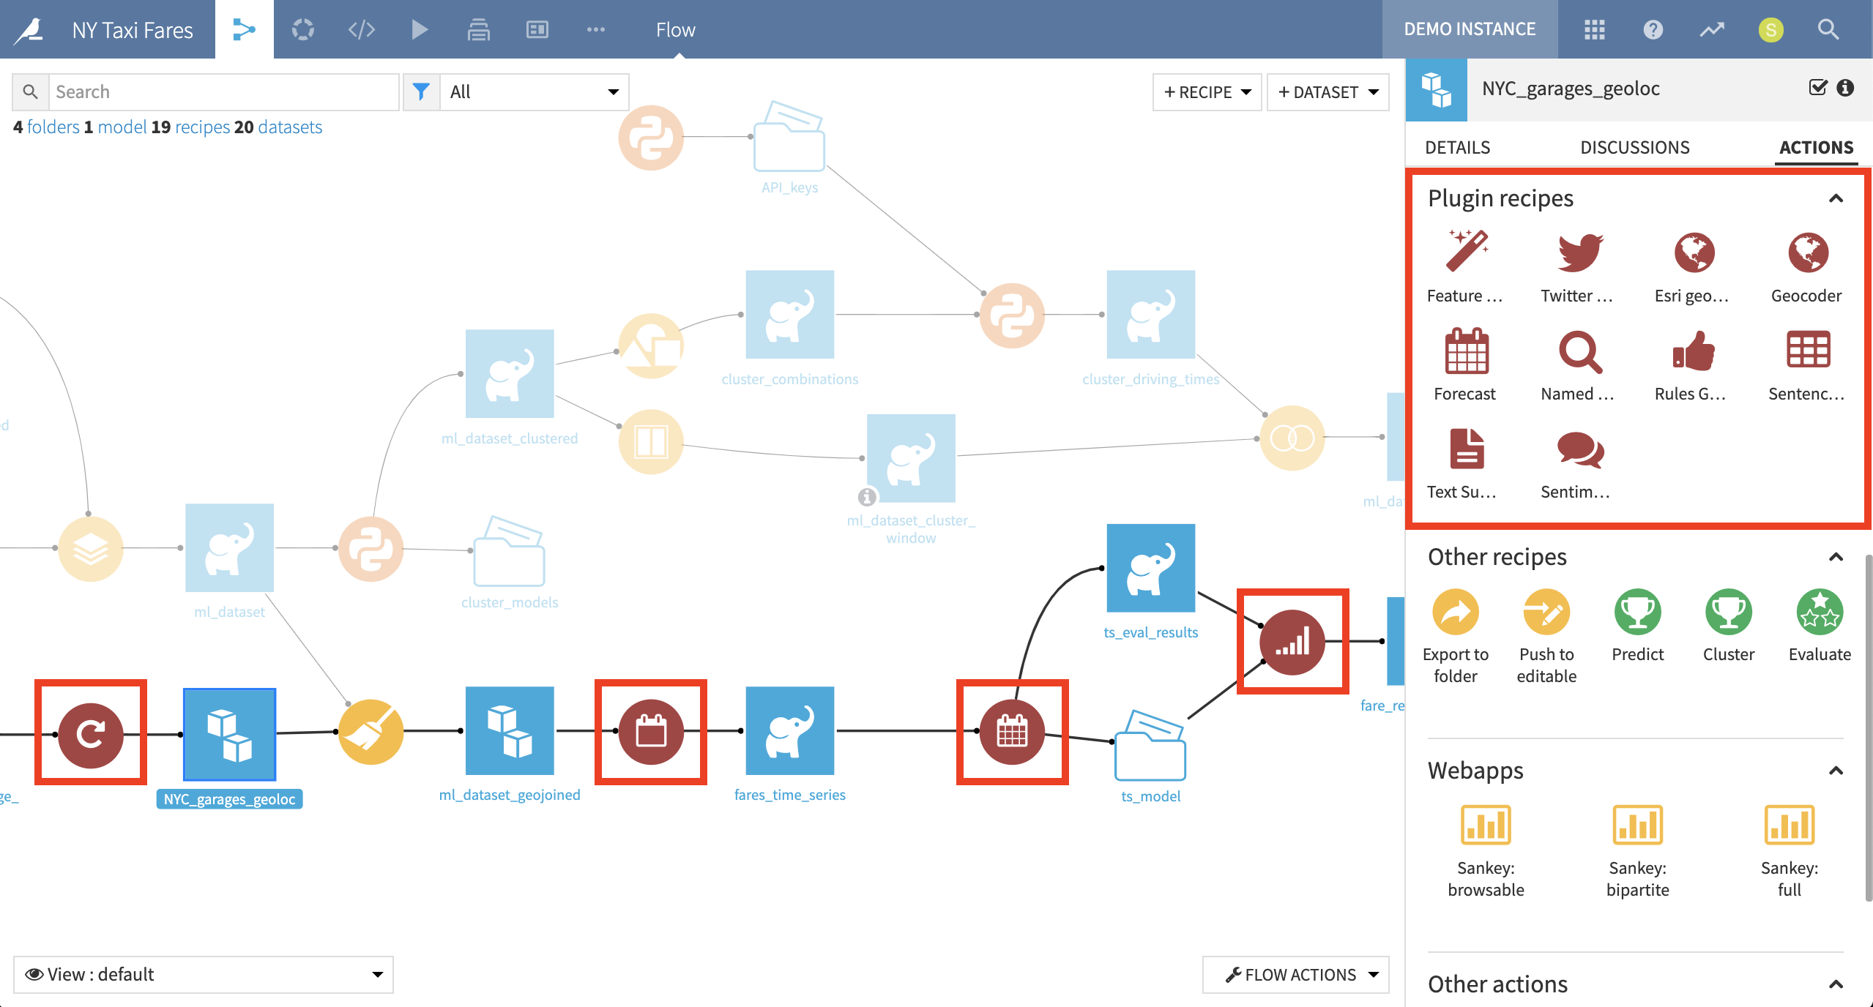This screenshot has width=1873, height=1007.
Task: Click the Forecast plugin recipe icon
Action: click(1464, 351)
